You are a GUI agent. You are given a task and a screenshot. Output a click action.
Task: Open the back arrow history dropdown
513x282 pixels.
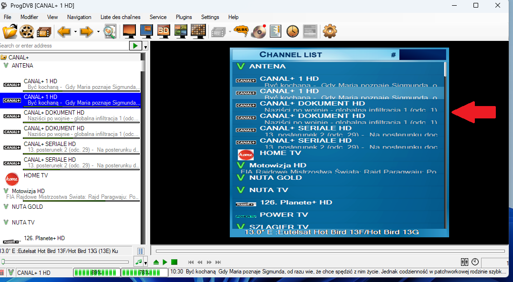pos(76,32)
